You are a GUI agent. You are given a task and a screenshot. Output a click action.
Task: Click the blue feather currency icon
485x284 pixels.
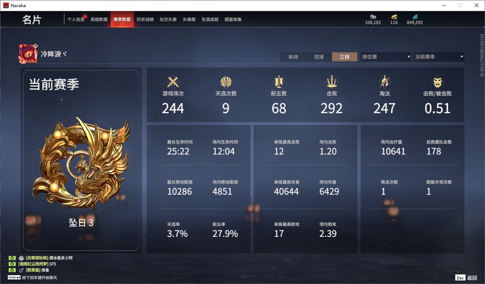click(415, 17)
